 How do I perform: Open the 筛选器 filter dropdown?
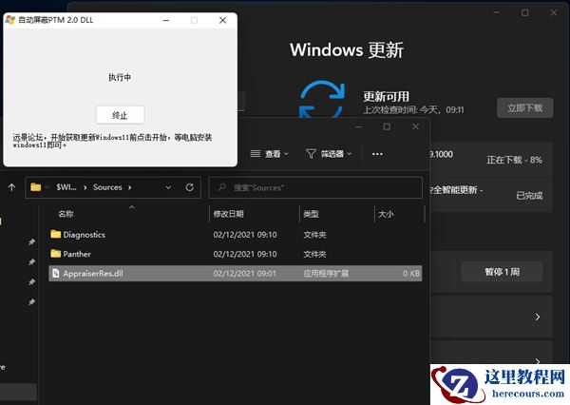329,154
